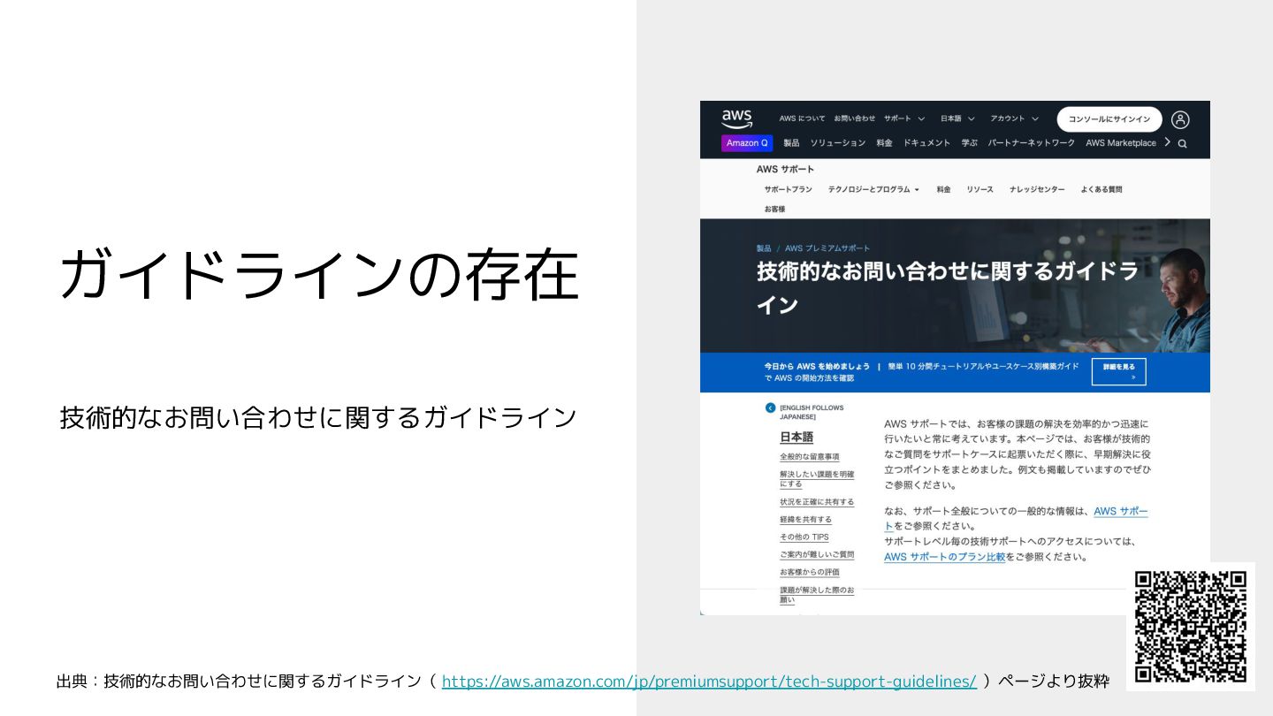Select the よくある質問 tab
Viewport: 1273px width, 716px height.
pyautogui.click(x=1101, y=189)
